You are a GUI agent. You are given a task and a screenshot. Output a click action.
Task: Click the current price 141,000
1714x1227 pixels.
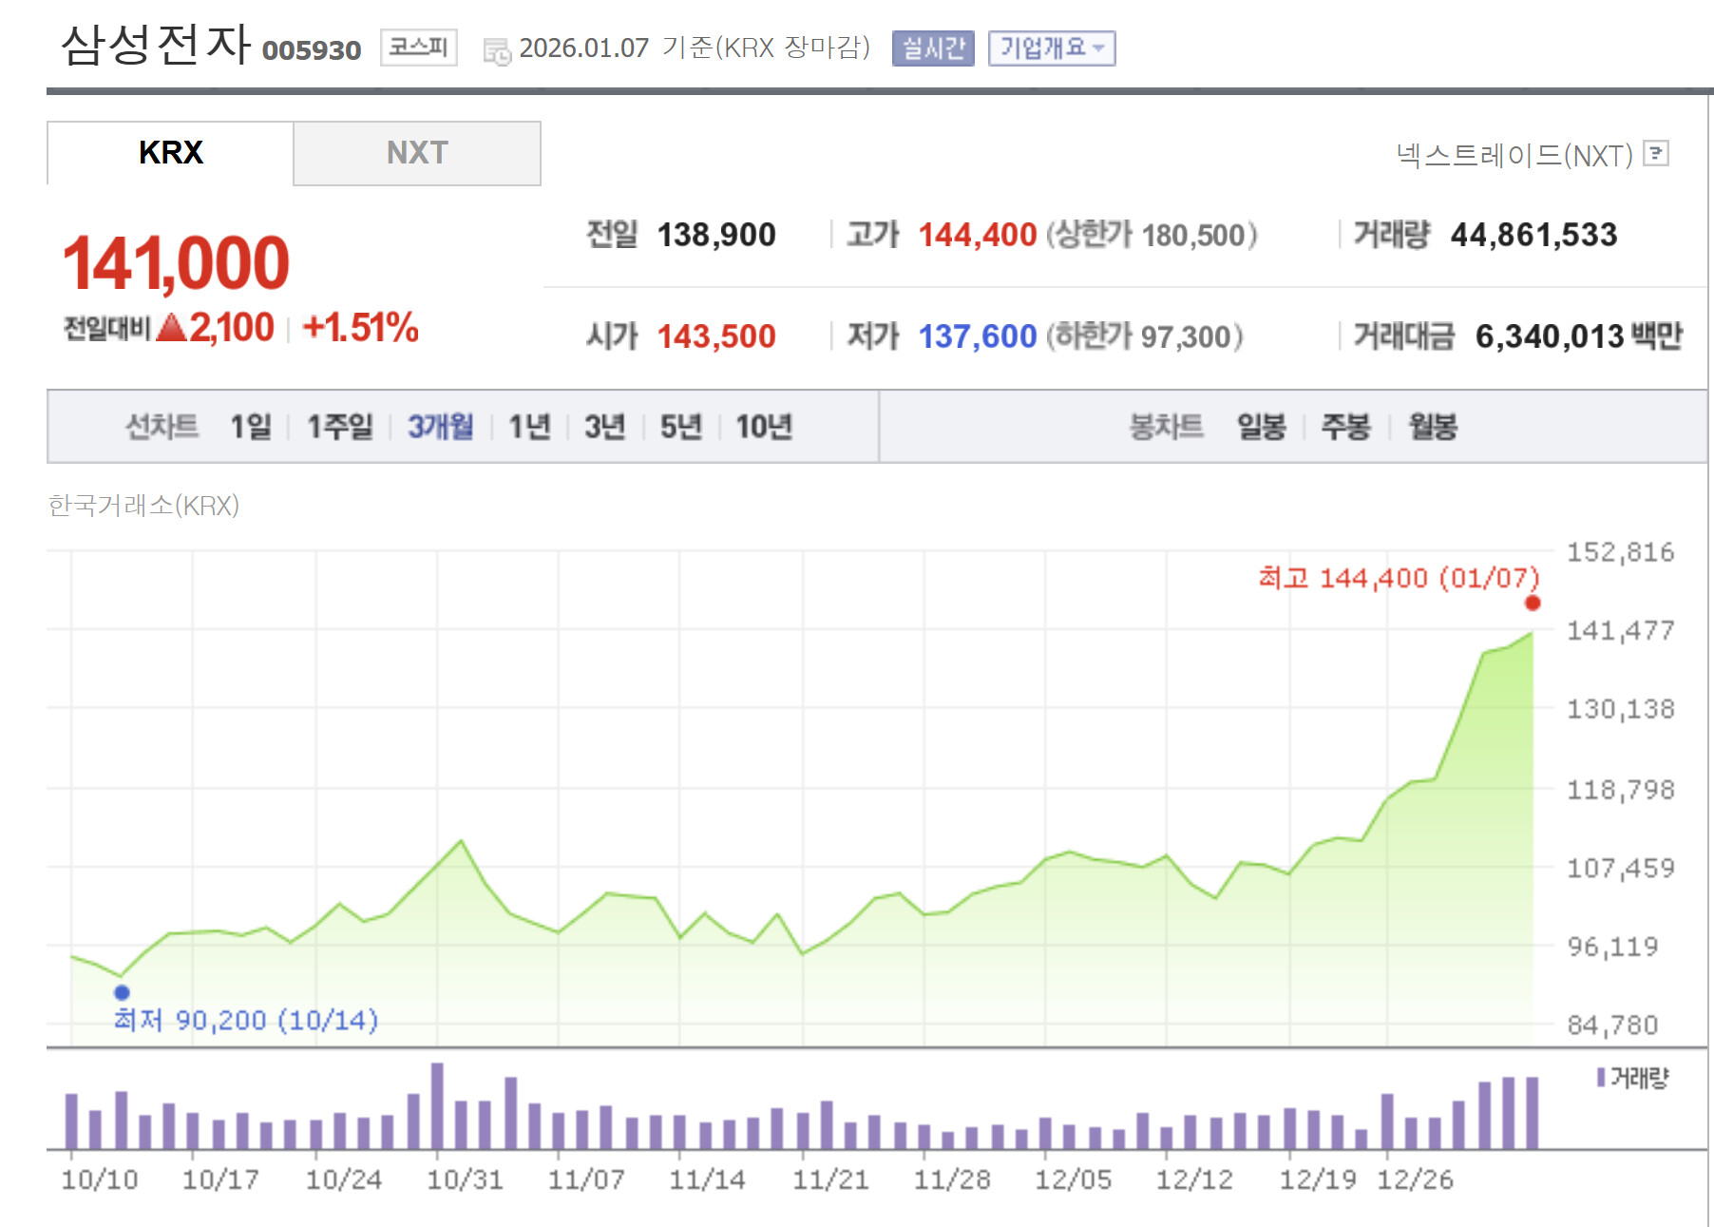pyautogui.click(x=176, y=263)
